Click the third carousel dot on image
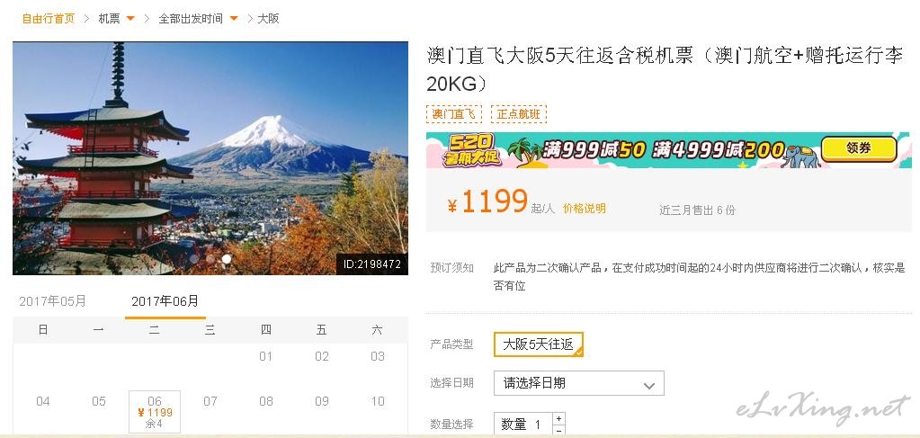The height and width of the screenshot is (438, 920). point(226,259)
